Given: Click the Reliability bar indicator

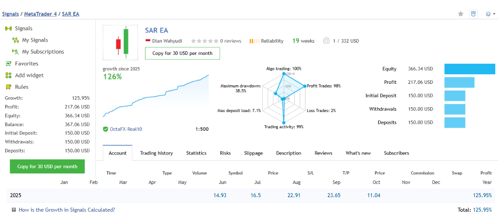Looking at the screenshot, I should click(254, 41).
